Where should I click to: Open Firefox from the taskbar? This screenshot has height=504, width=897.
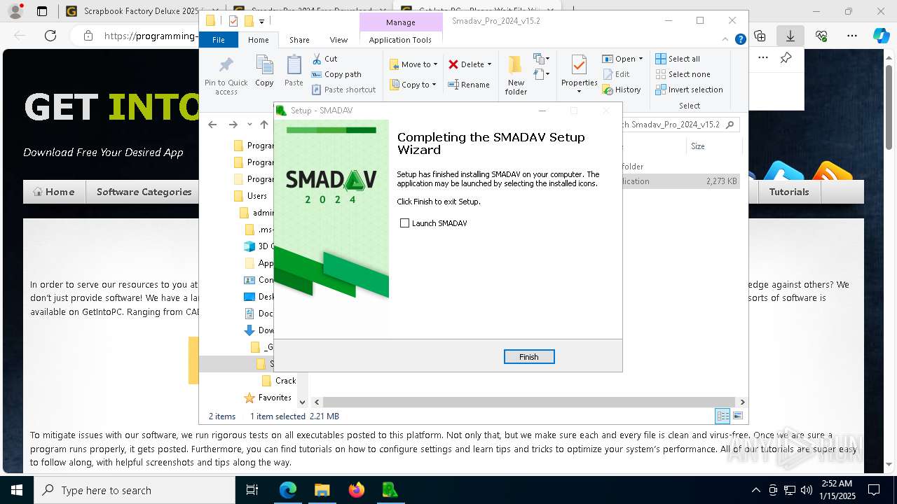[x=356, y=490]
